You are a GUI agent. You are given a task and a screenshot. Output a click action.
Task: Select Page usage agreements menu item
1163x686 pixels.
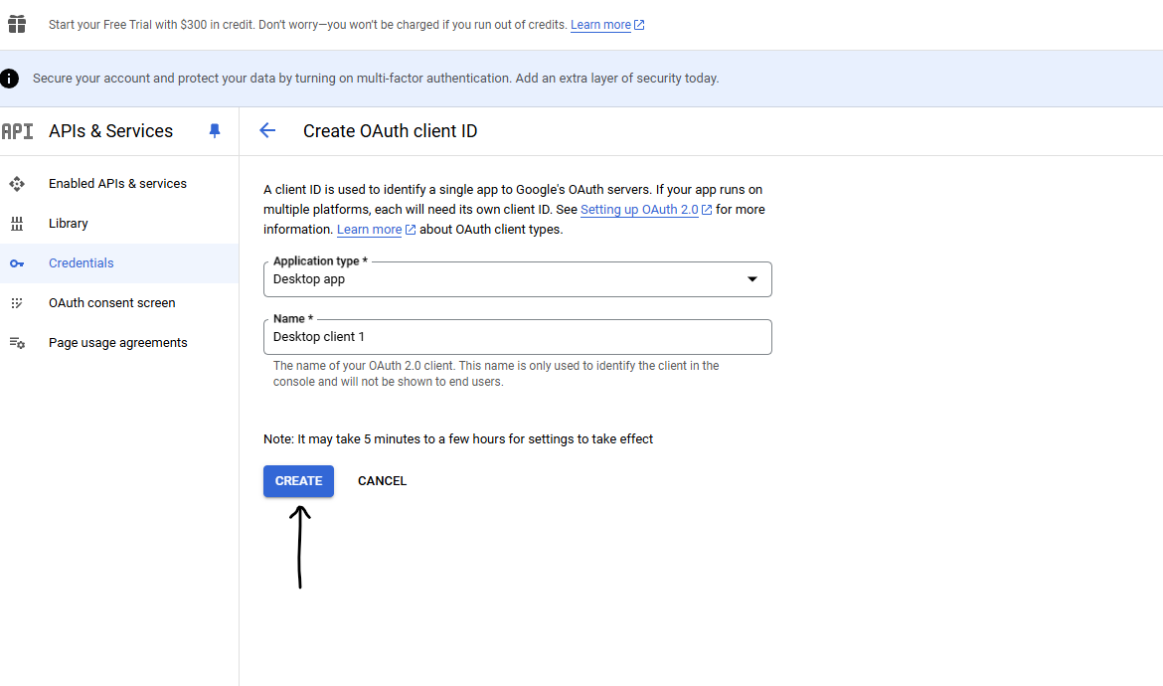[117, 343]
